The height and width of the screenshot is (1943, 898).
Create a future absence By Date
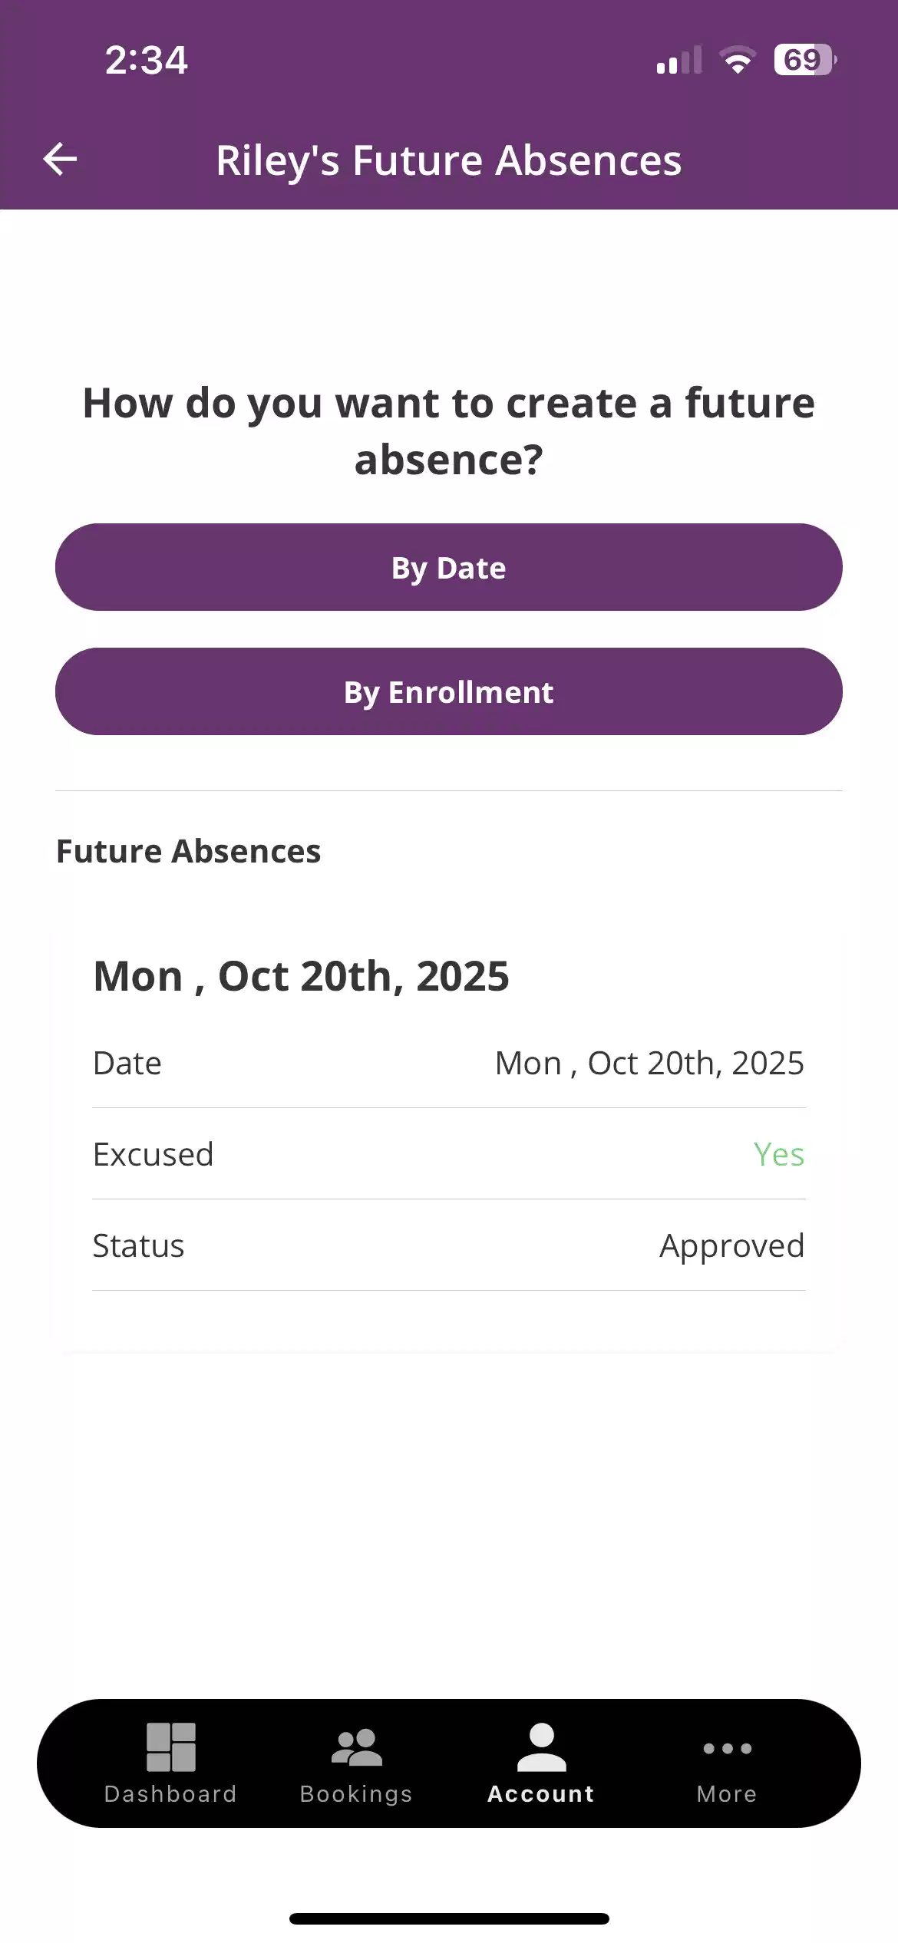tap(449, 568)
